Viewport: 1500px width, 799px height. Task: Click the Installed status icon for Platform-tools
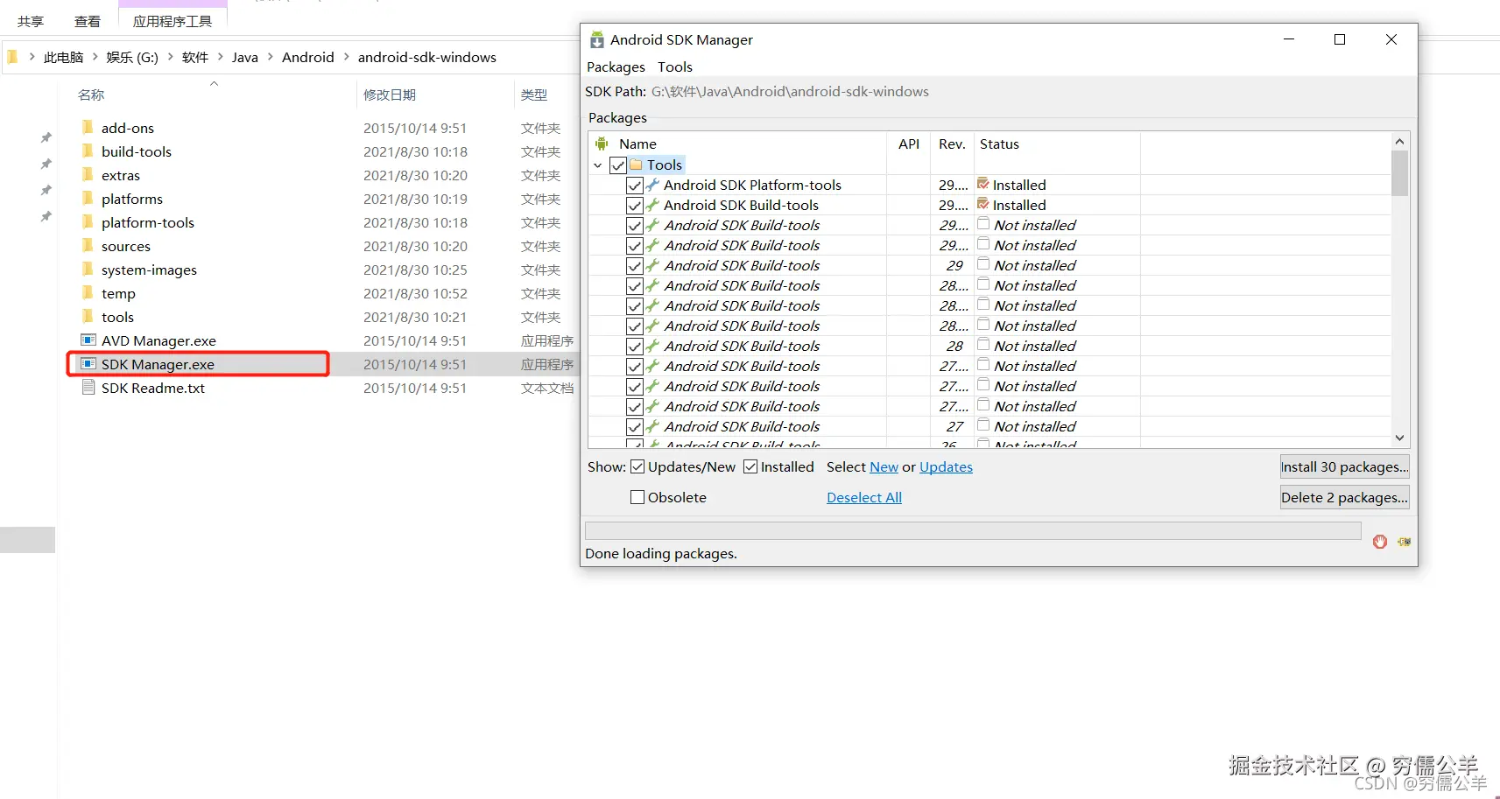(x=983, y=184)
